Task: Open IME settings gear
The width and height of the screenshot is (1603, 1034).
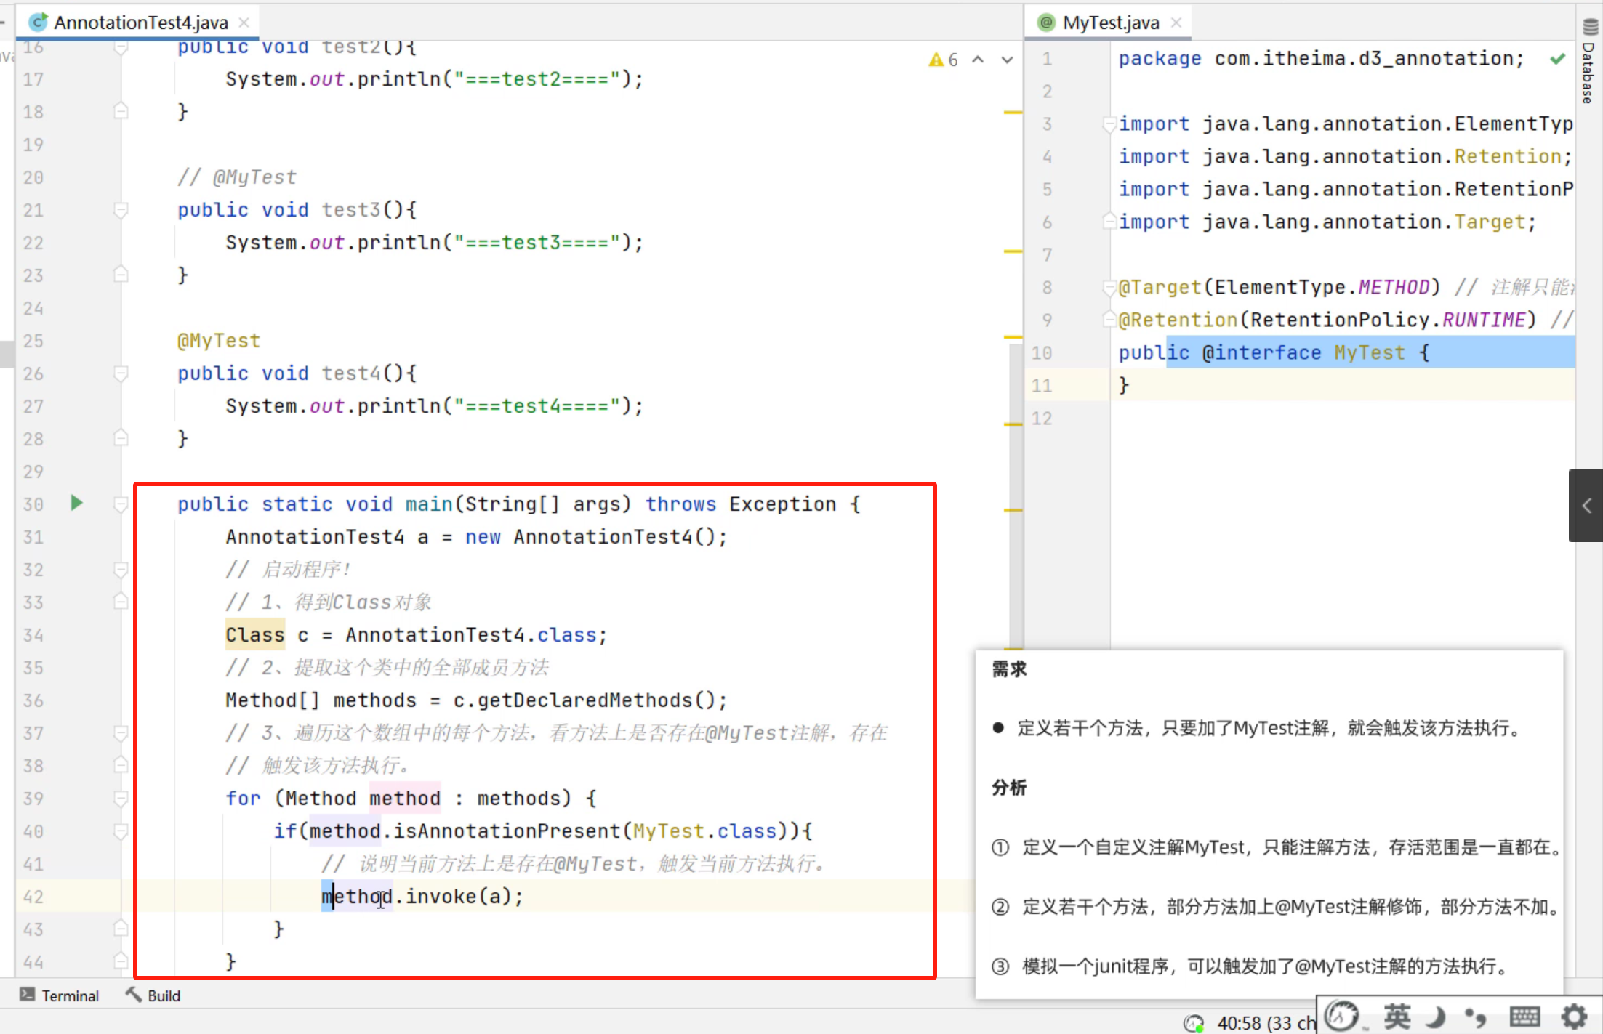Action: point(1574,1016)
